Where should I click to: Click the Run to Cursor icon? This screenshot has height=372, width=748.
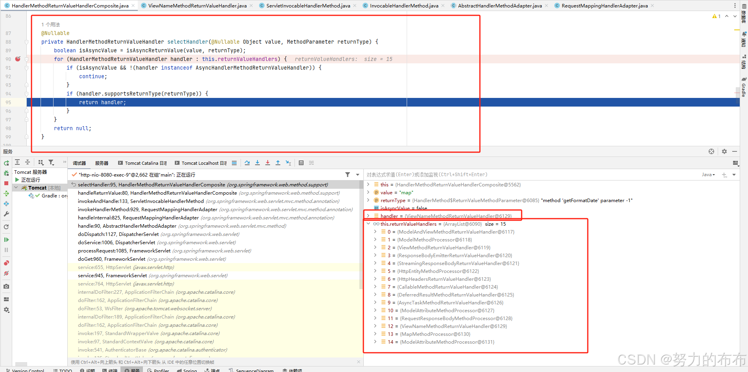(x=288, y=163)
